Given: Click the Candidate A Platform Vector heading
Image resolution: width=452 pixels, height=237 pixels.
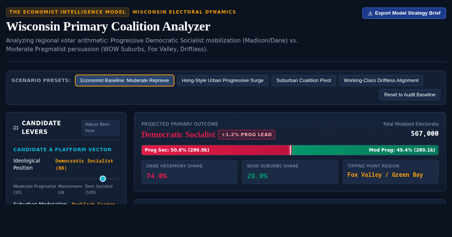Looking at the screenshot, I should (x=63, y=150).
